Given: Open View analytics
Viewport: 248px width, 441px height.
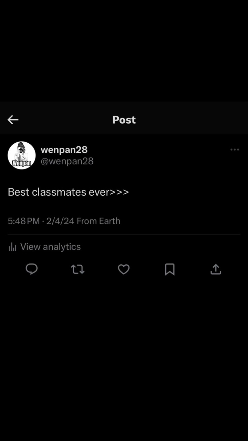Looking at the screenshot, I should pos(50,247).
